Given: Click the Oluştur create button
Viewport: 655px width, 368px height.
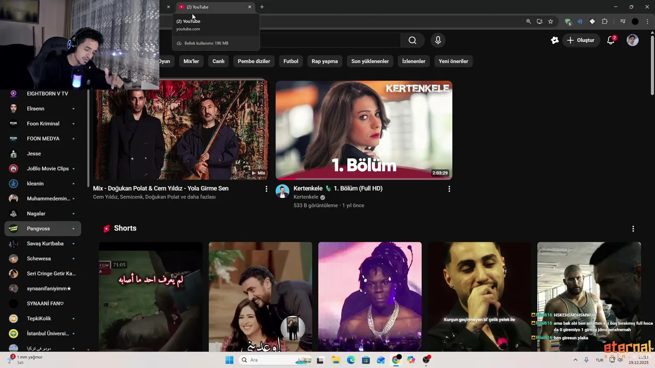Looking at the screenshot, I should [581, 40].
